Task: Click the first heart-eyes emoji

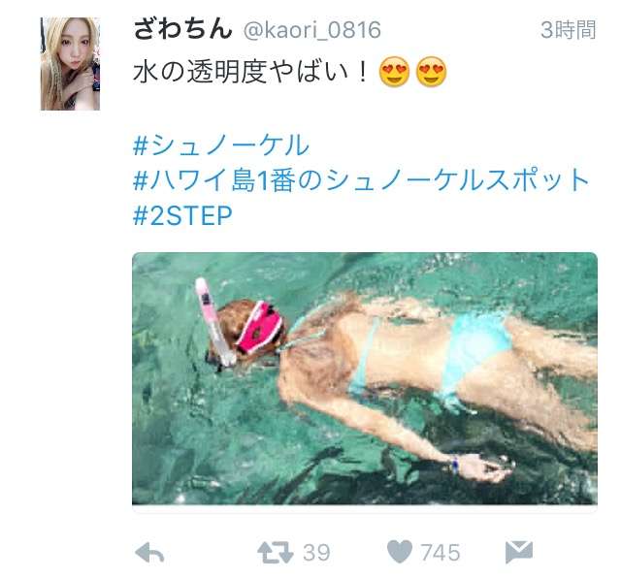Action: click(394, 72)
